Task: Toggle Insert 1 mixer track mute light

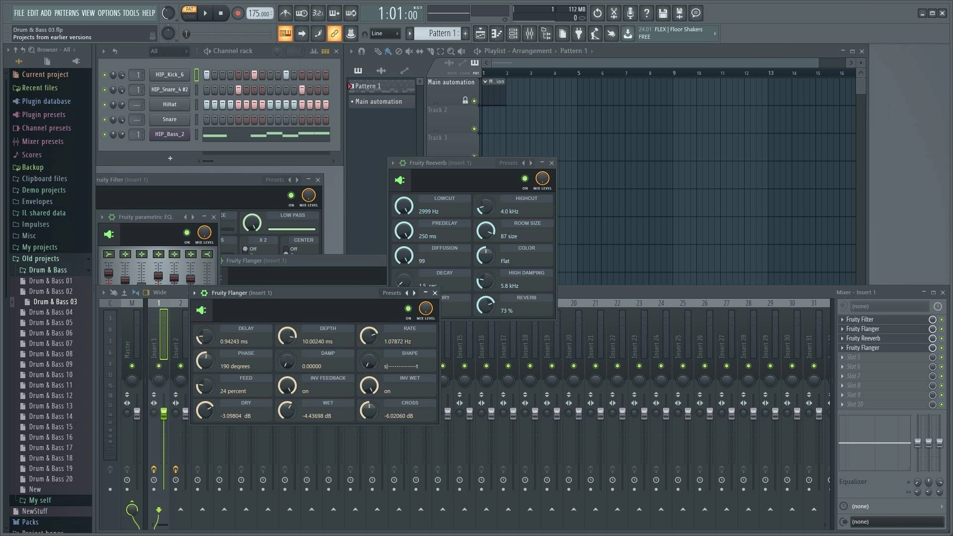Action: coord(159,366)
